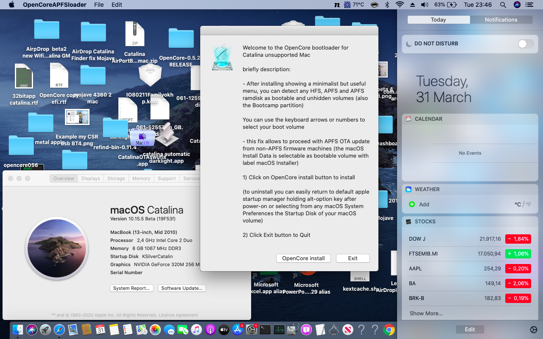543x339 pixels.
Task: Click the coffee cup menu bar icon
Action: (x=374, y=5)
